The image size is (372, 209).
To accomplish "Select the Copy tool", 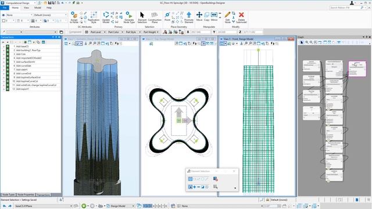I will tap(207, 17).
